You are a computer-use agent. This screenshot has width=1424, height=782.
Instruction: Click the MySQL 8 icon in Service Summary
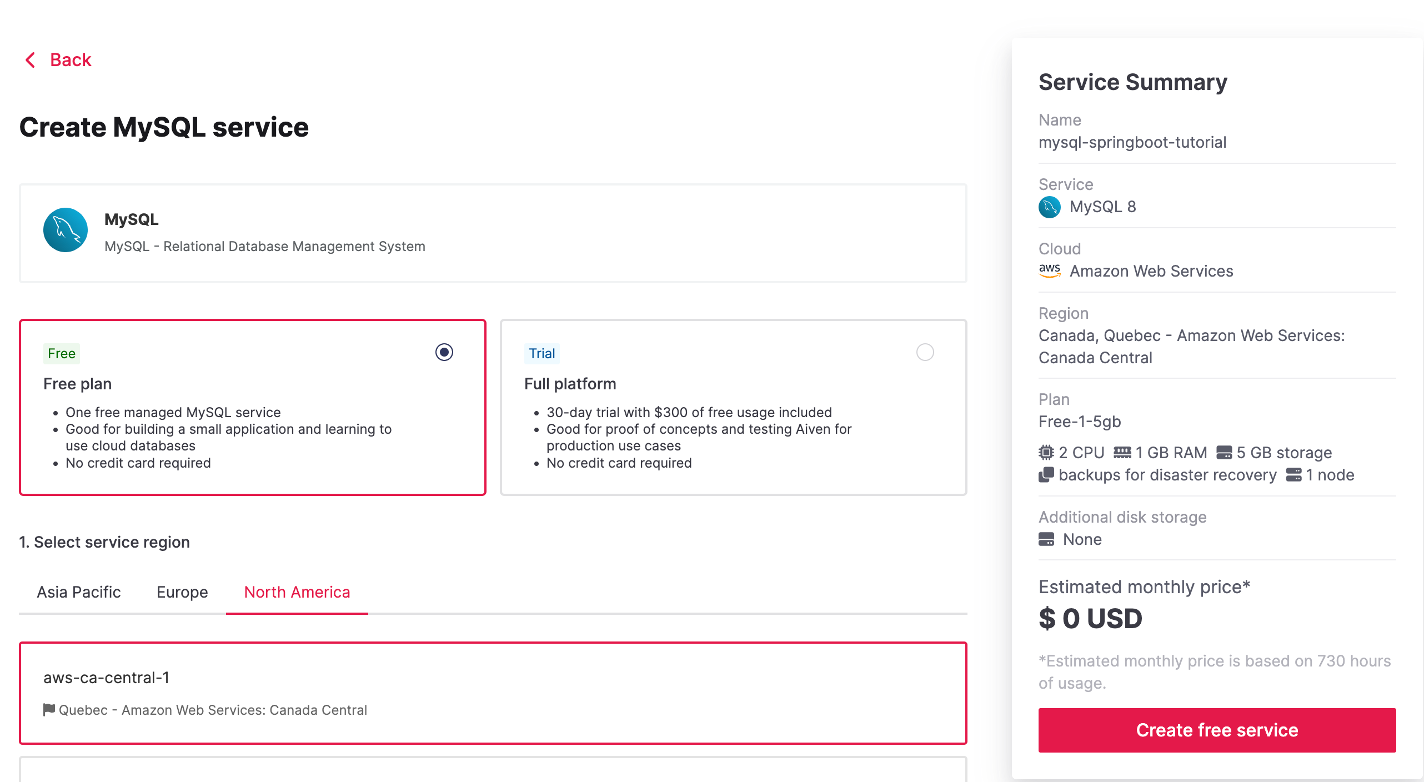click(1050, 207)
